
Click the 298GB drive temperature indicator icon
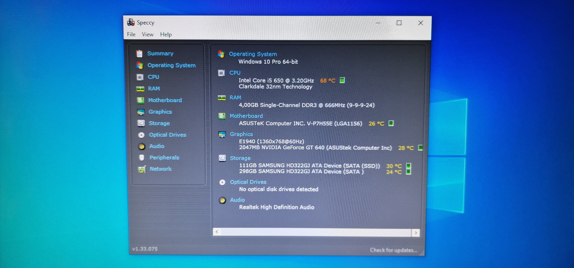point(408,172)
